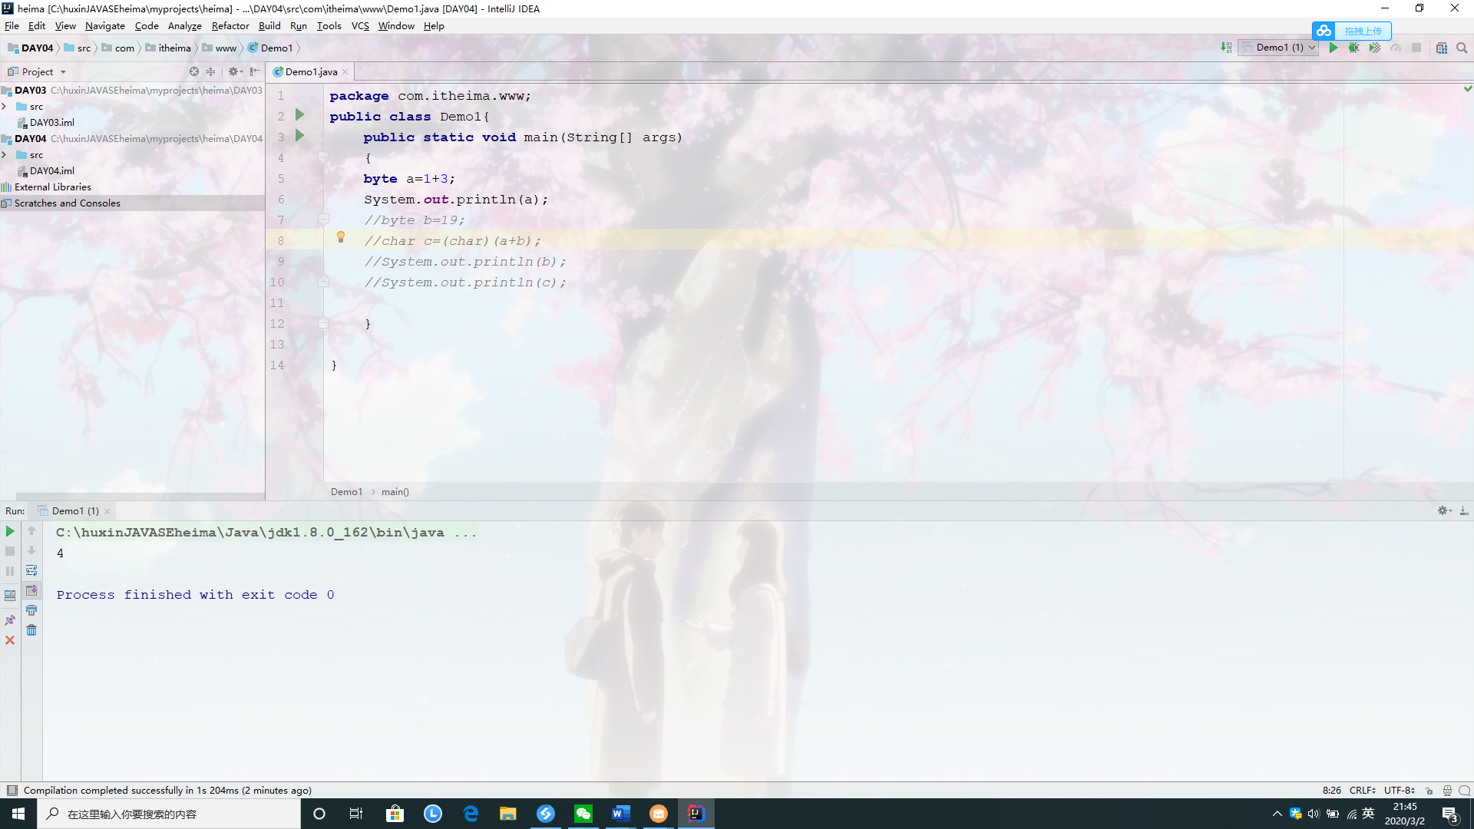Clear the Run console output
1474x829 pixels.
[x=31, y=629]
